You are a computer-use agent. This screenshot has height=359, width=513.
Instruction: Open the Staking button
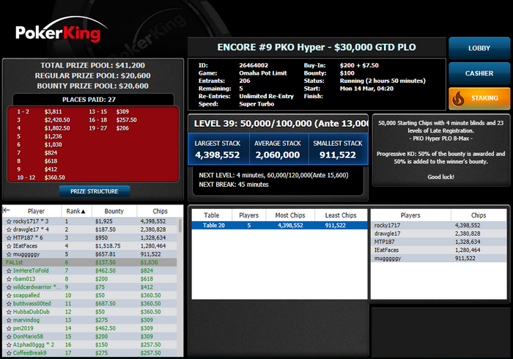tap(479, 98)
